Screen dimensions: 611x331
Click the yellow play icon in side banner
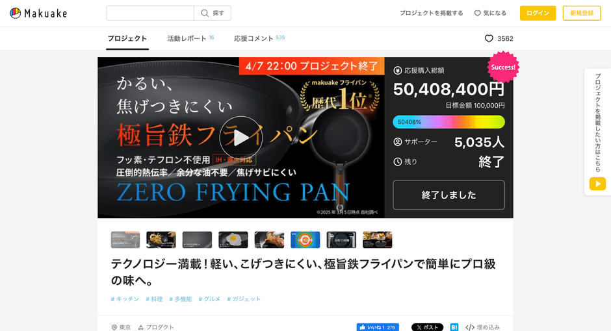[x=597, y=184]
